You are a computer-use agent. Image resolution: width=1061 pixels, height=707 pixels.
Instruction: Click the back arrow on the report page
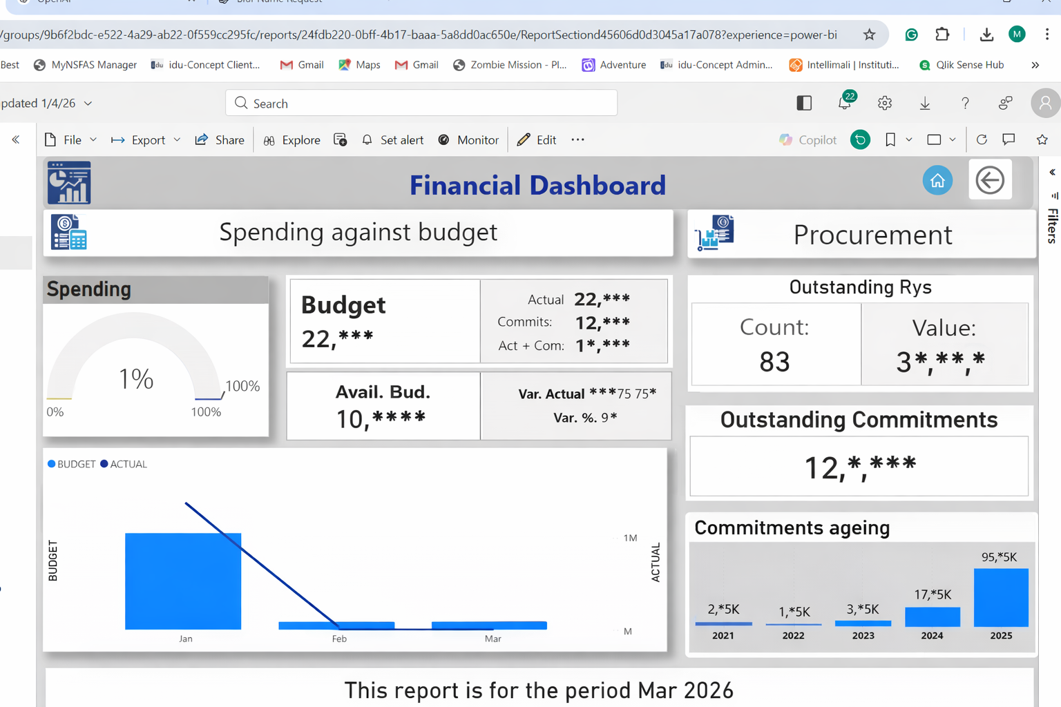(990, 180)
